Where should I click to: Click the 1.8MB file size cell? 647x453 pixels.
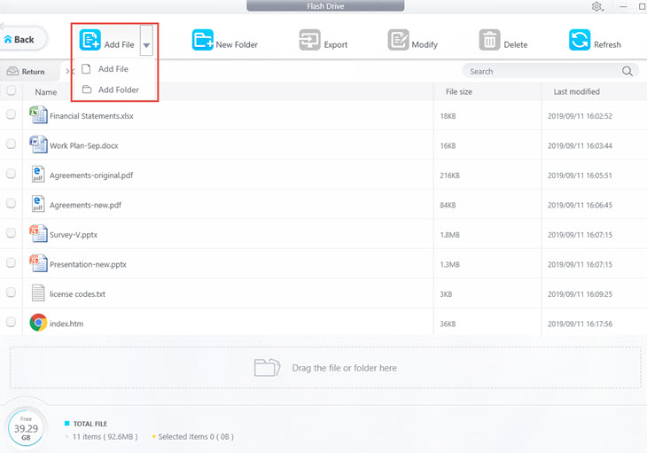[449, 235]
